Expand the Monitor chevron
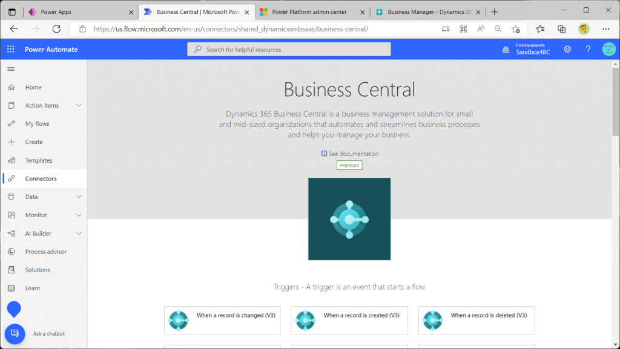The height and width of the screenshot is (349, 620). tap(79, 215)
